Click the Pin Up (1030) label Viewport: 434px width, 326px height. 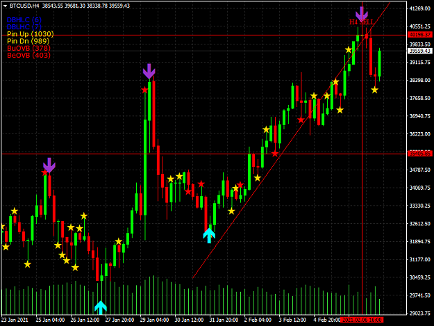30,34
